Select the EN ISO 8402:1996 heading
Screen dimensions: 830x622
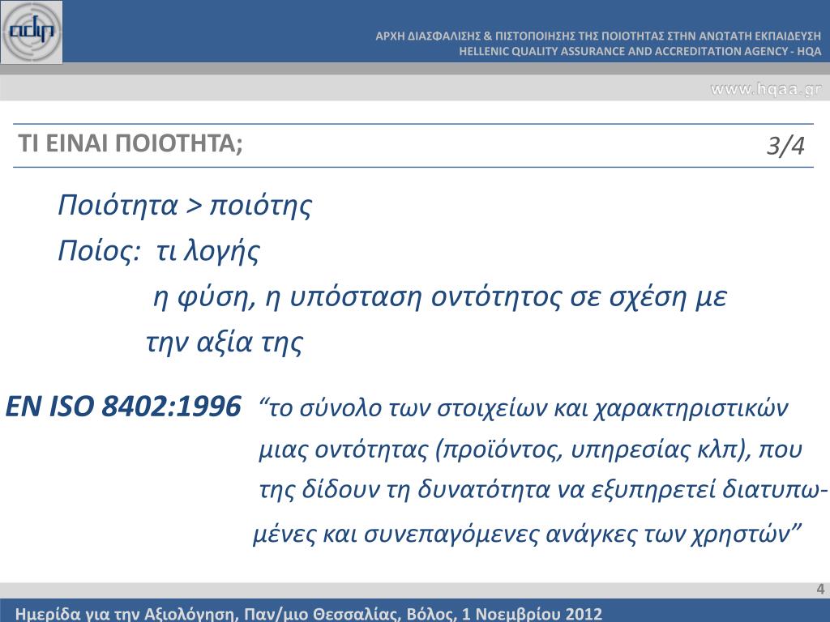click(x=123, y=407)
